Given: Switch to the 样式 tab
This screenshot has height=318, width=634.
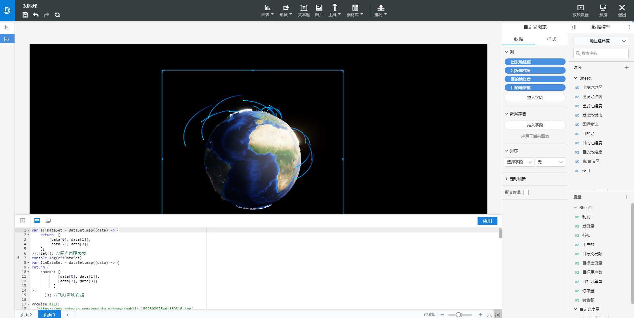Looking at the screenshot, I should click(551, 39).
